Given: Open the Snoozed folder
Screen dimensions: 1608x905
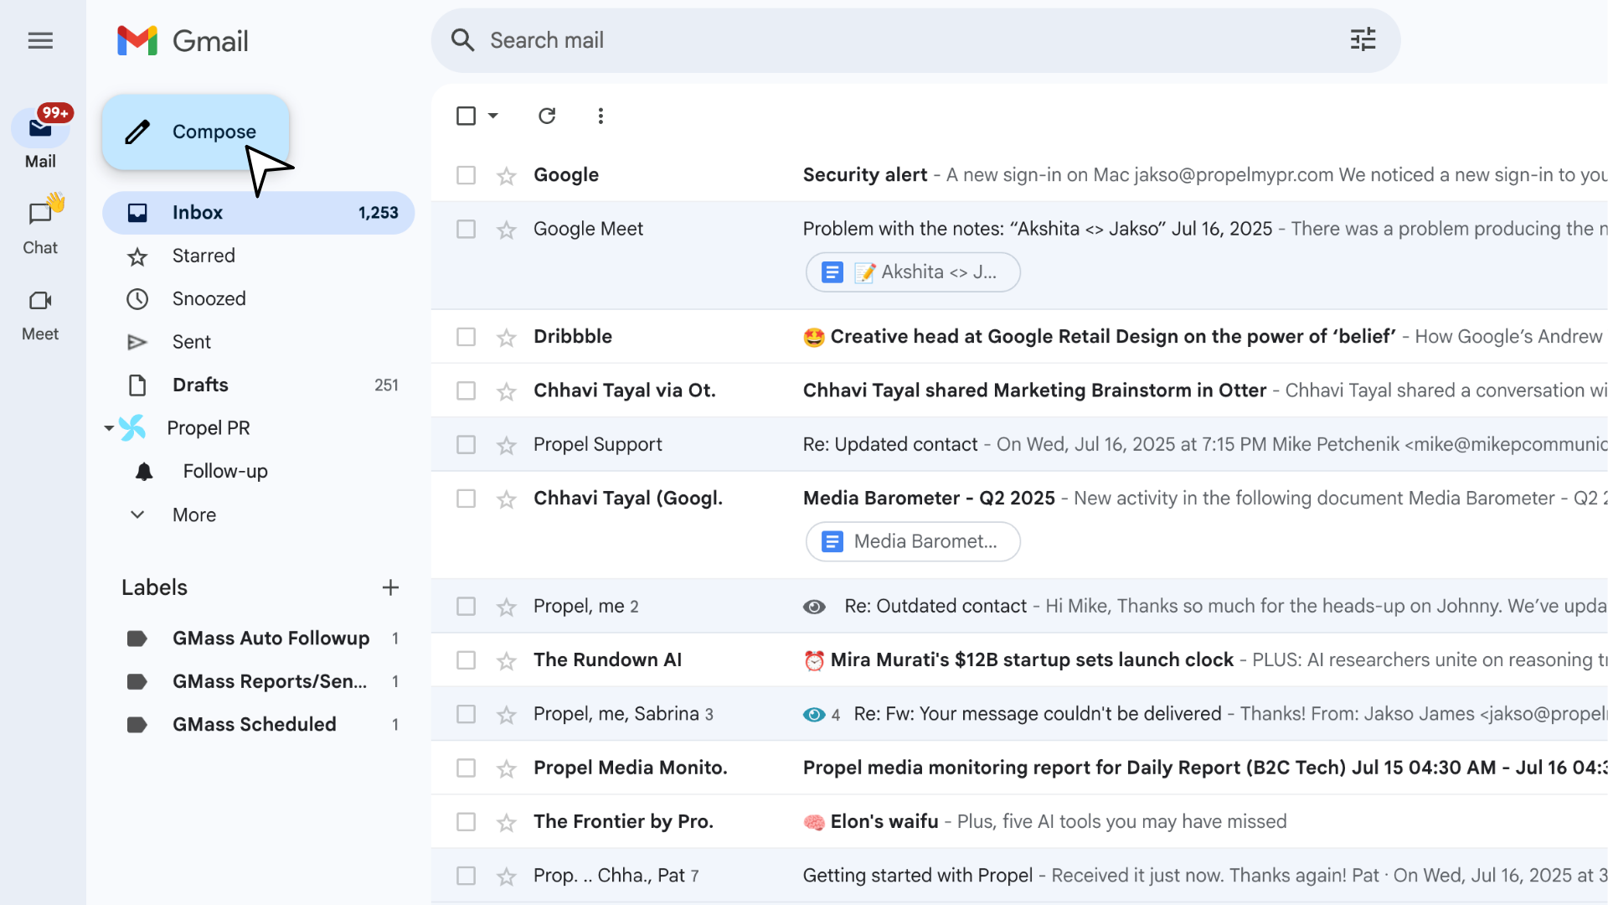Looking at the screenshot, I should (x=259, y=298).
